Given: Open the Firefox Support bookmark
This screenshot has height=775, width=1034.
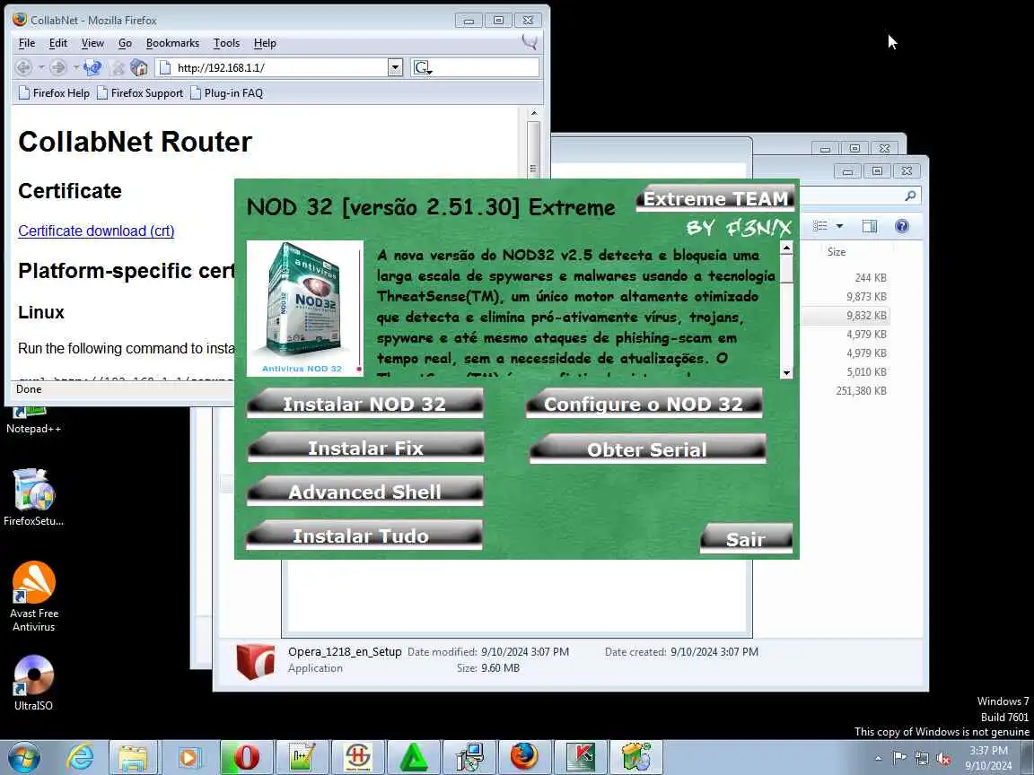Looking at the screenshot, I should (x=140, y=93).
